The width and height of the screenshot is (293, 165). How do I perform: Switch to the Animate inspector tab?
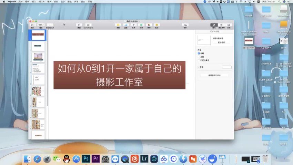pos(221,25)
